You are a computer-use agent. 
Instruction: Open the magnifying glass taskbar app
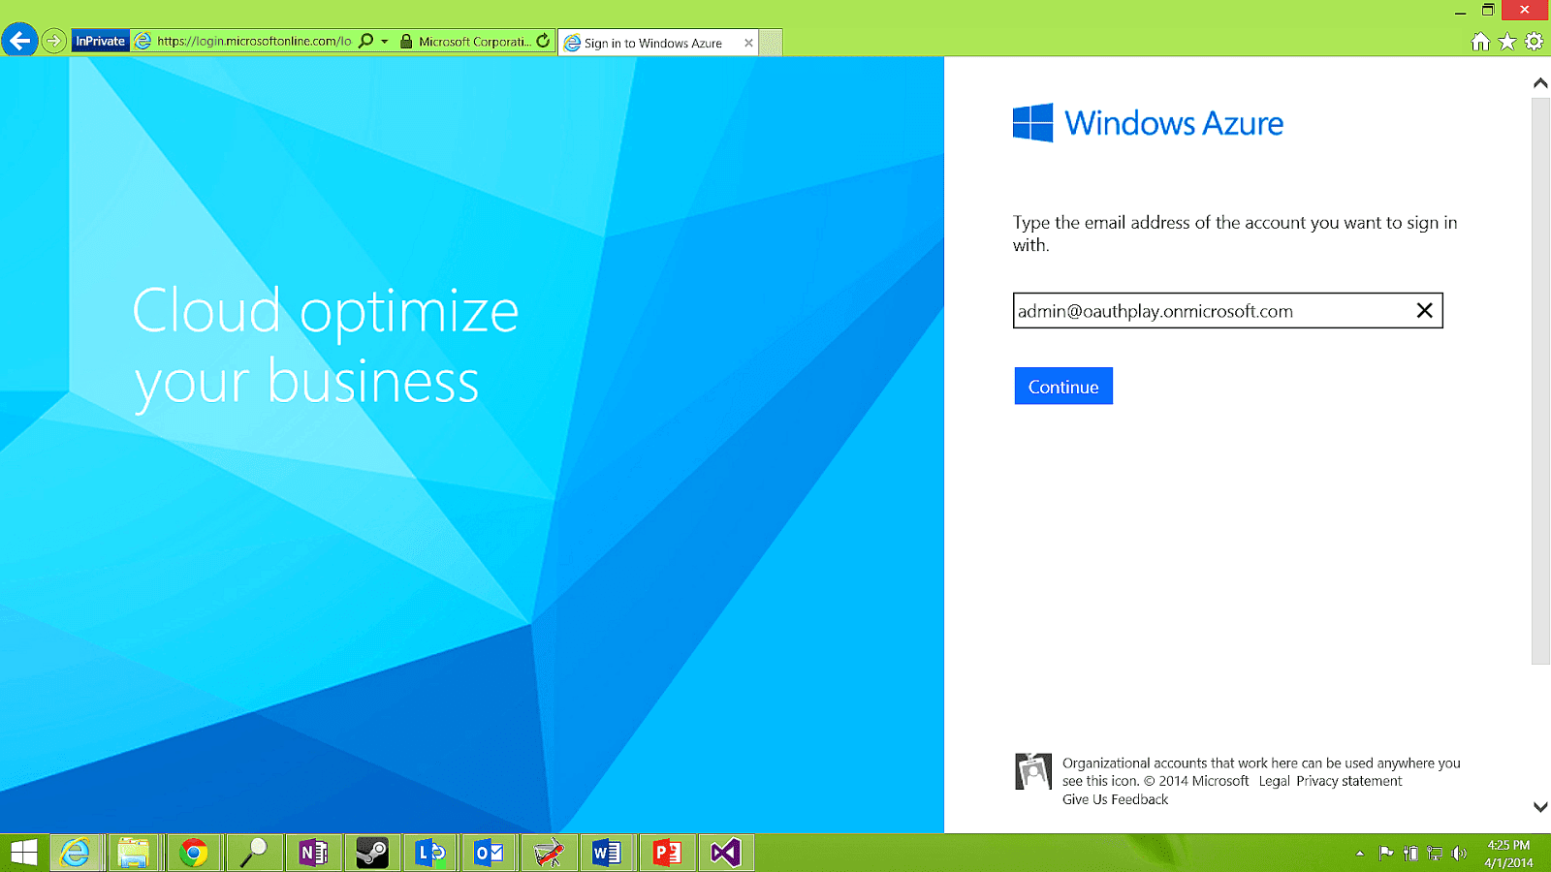[253, 853]
